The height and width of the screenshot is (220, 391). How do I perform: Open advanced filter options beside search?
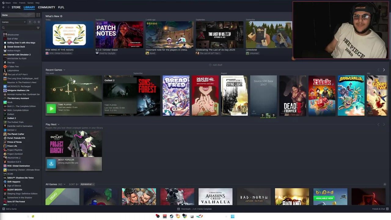coord(38,28)
